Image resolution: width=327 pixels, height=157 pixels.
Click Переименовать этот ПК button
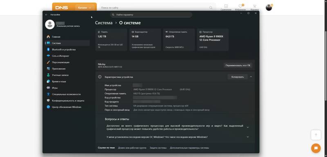click(x=238, y=65)
